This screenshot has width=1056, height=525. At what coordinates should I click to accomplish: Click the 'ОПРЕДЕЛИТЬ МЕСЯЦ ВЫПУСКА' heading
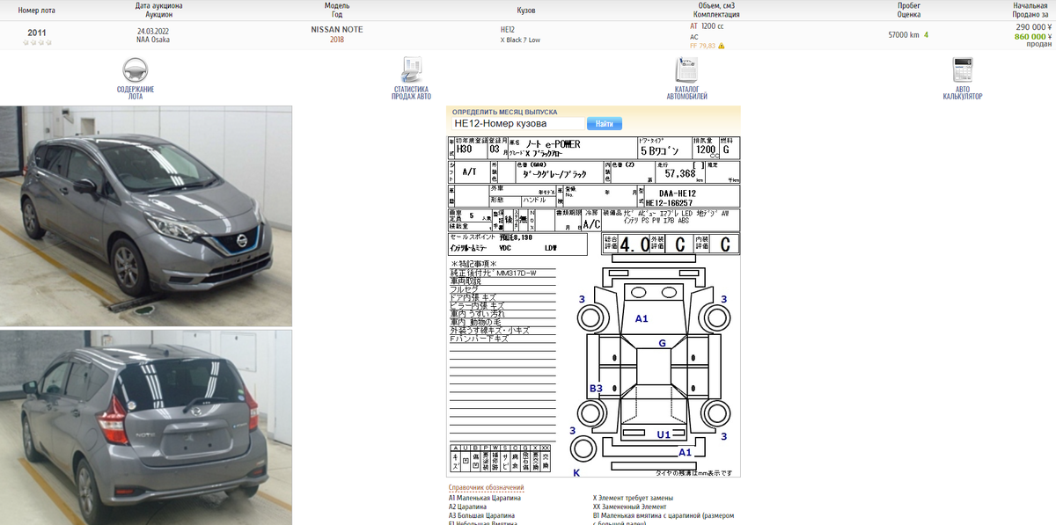pos(504,113)
